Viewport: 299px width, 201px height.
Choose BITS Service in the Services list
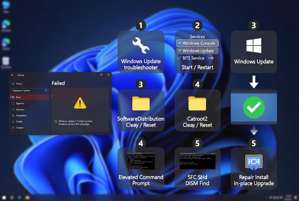pyautogui.click(x=193, y=58)
